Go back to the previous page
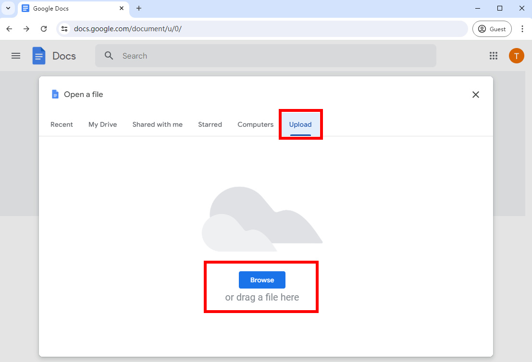Viewport: 532px width, 362px height. 9,29
